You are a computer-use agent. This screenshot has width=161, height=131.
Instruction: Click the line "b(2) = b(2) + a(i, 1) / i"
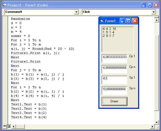click(38, 91)
